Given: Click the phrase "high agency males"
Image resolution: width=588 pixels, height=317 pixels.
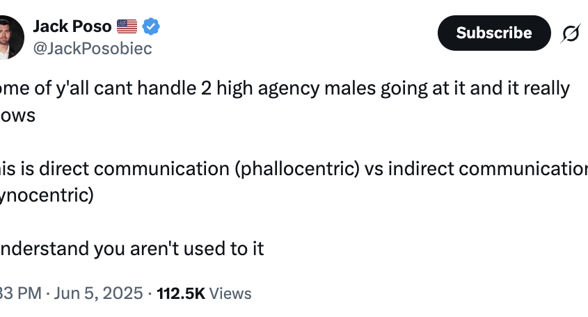Looking at the screenshot, I should click(x=296, y=89).
